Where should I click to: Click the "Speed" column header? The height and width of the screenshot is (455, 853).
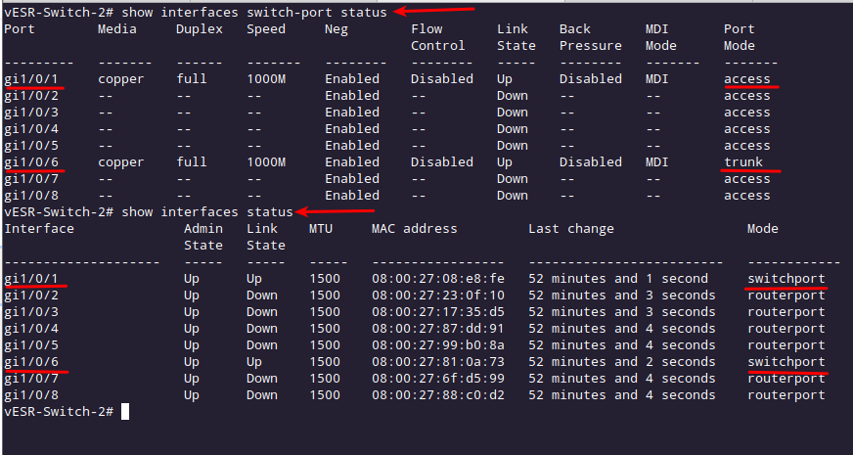(x=266, y=29)
